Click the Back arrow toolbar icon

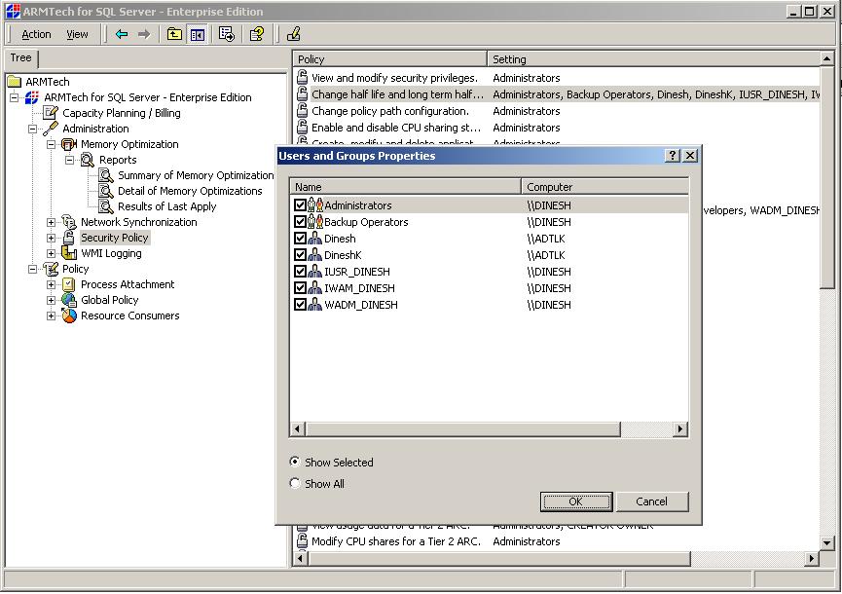[x=122, y=34]
